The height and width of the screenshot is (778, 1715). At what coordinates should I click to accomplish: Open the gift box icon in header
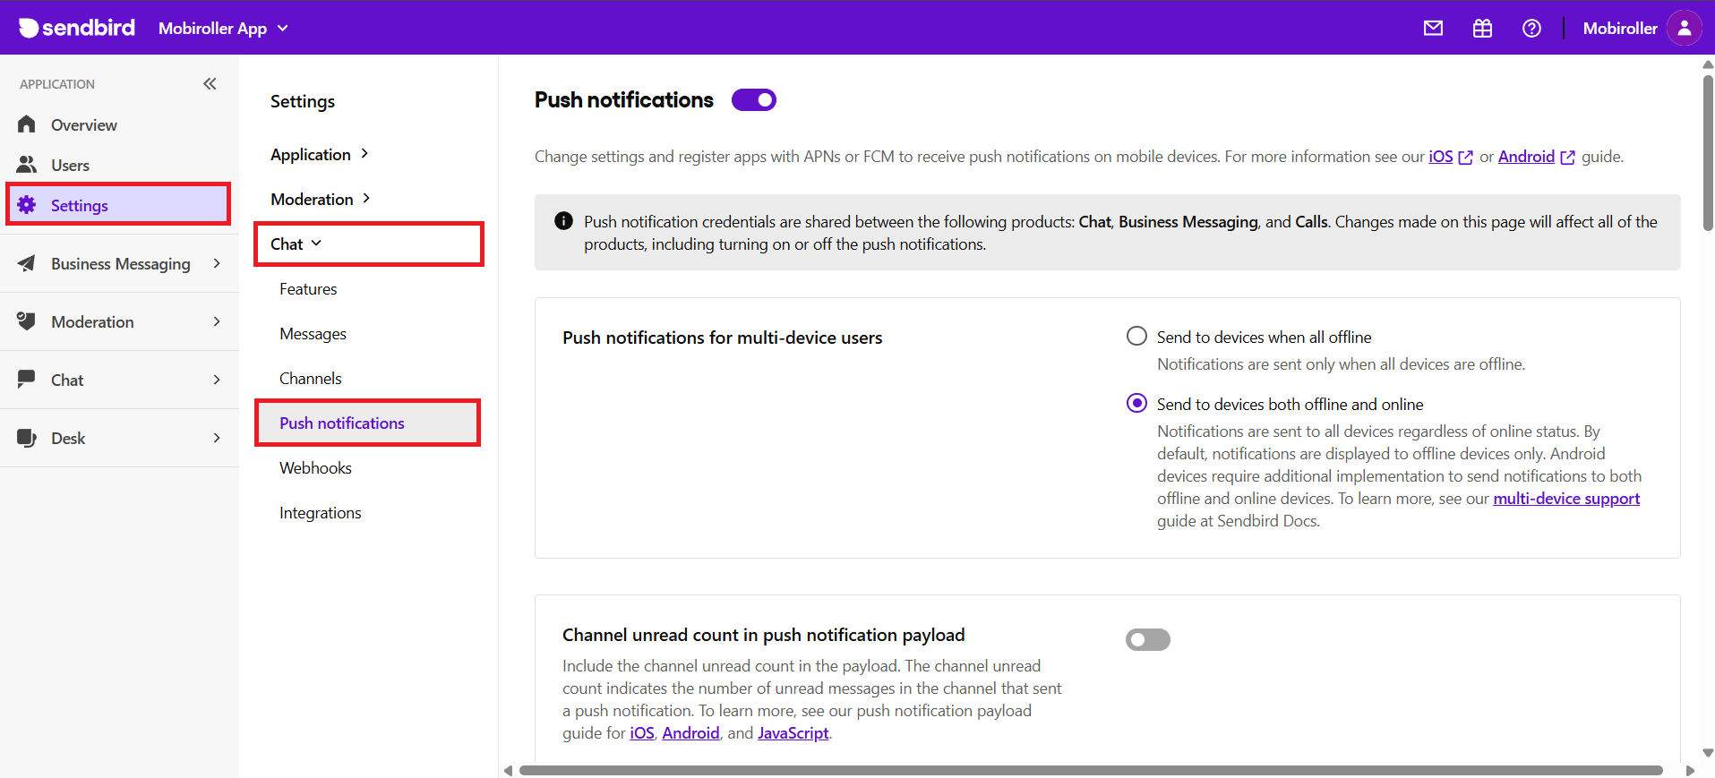(1482, 28)
